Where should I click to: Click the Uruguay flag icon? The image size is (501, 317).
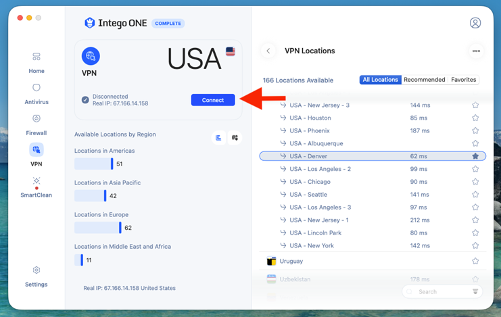271,261
